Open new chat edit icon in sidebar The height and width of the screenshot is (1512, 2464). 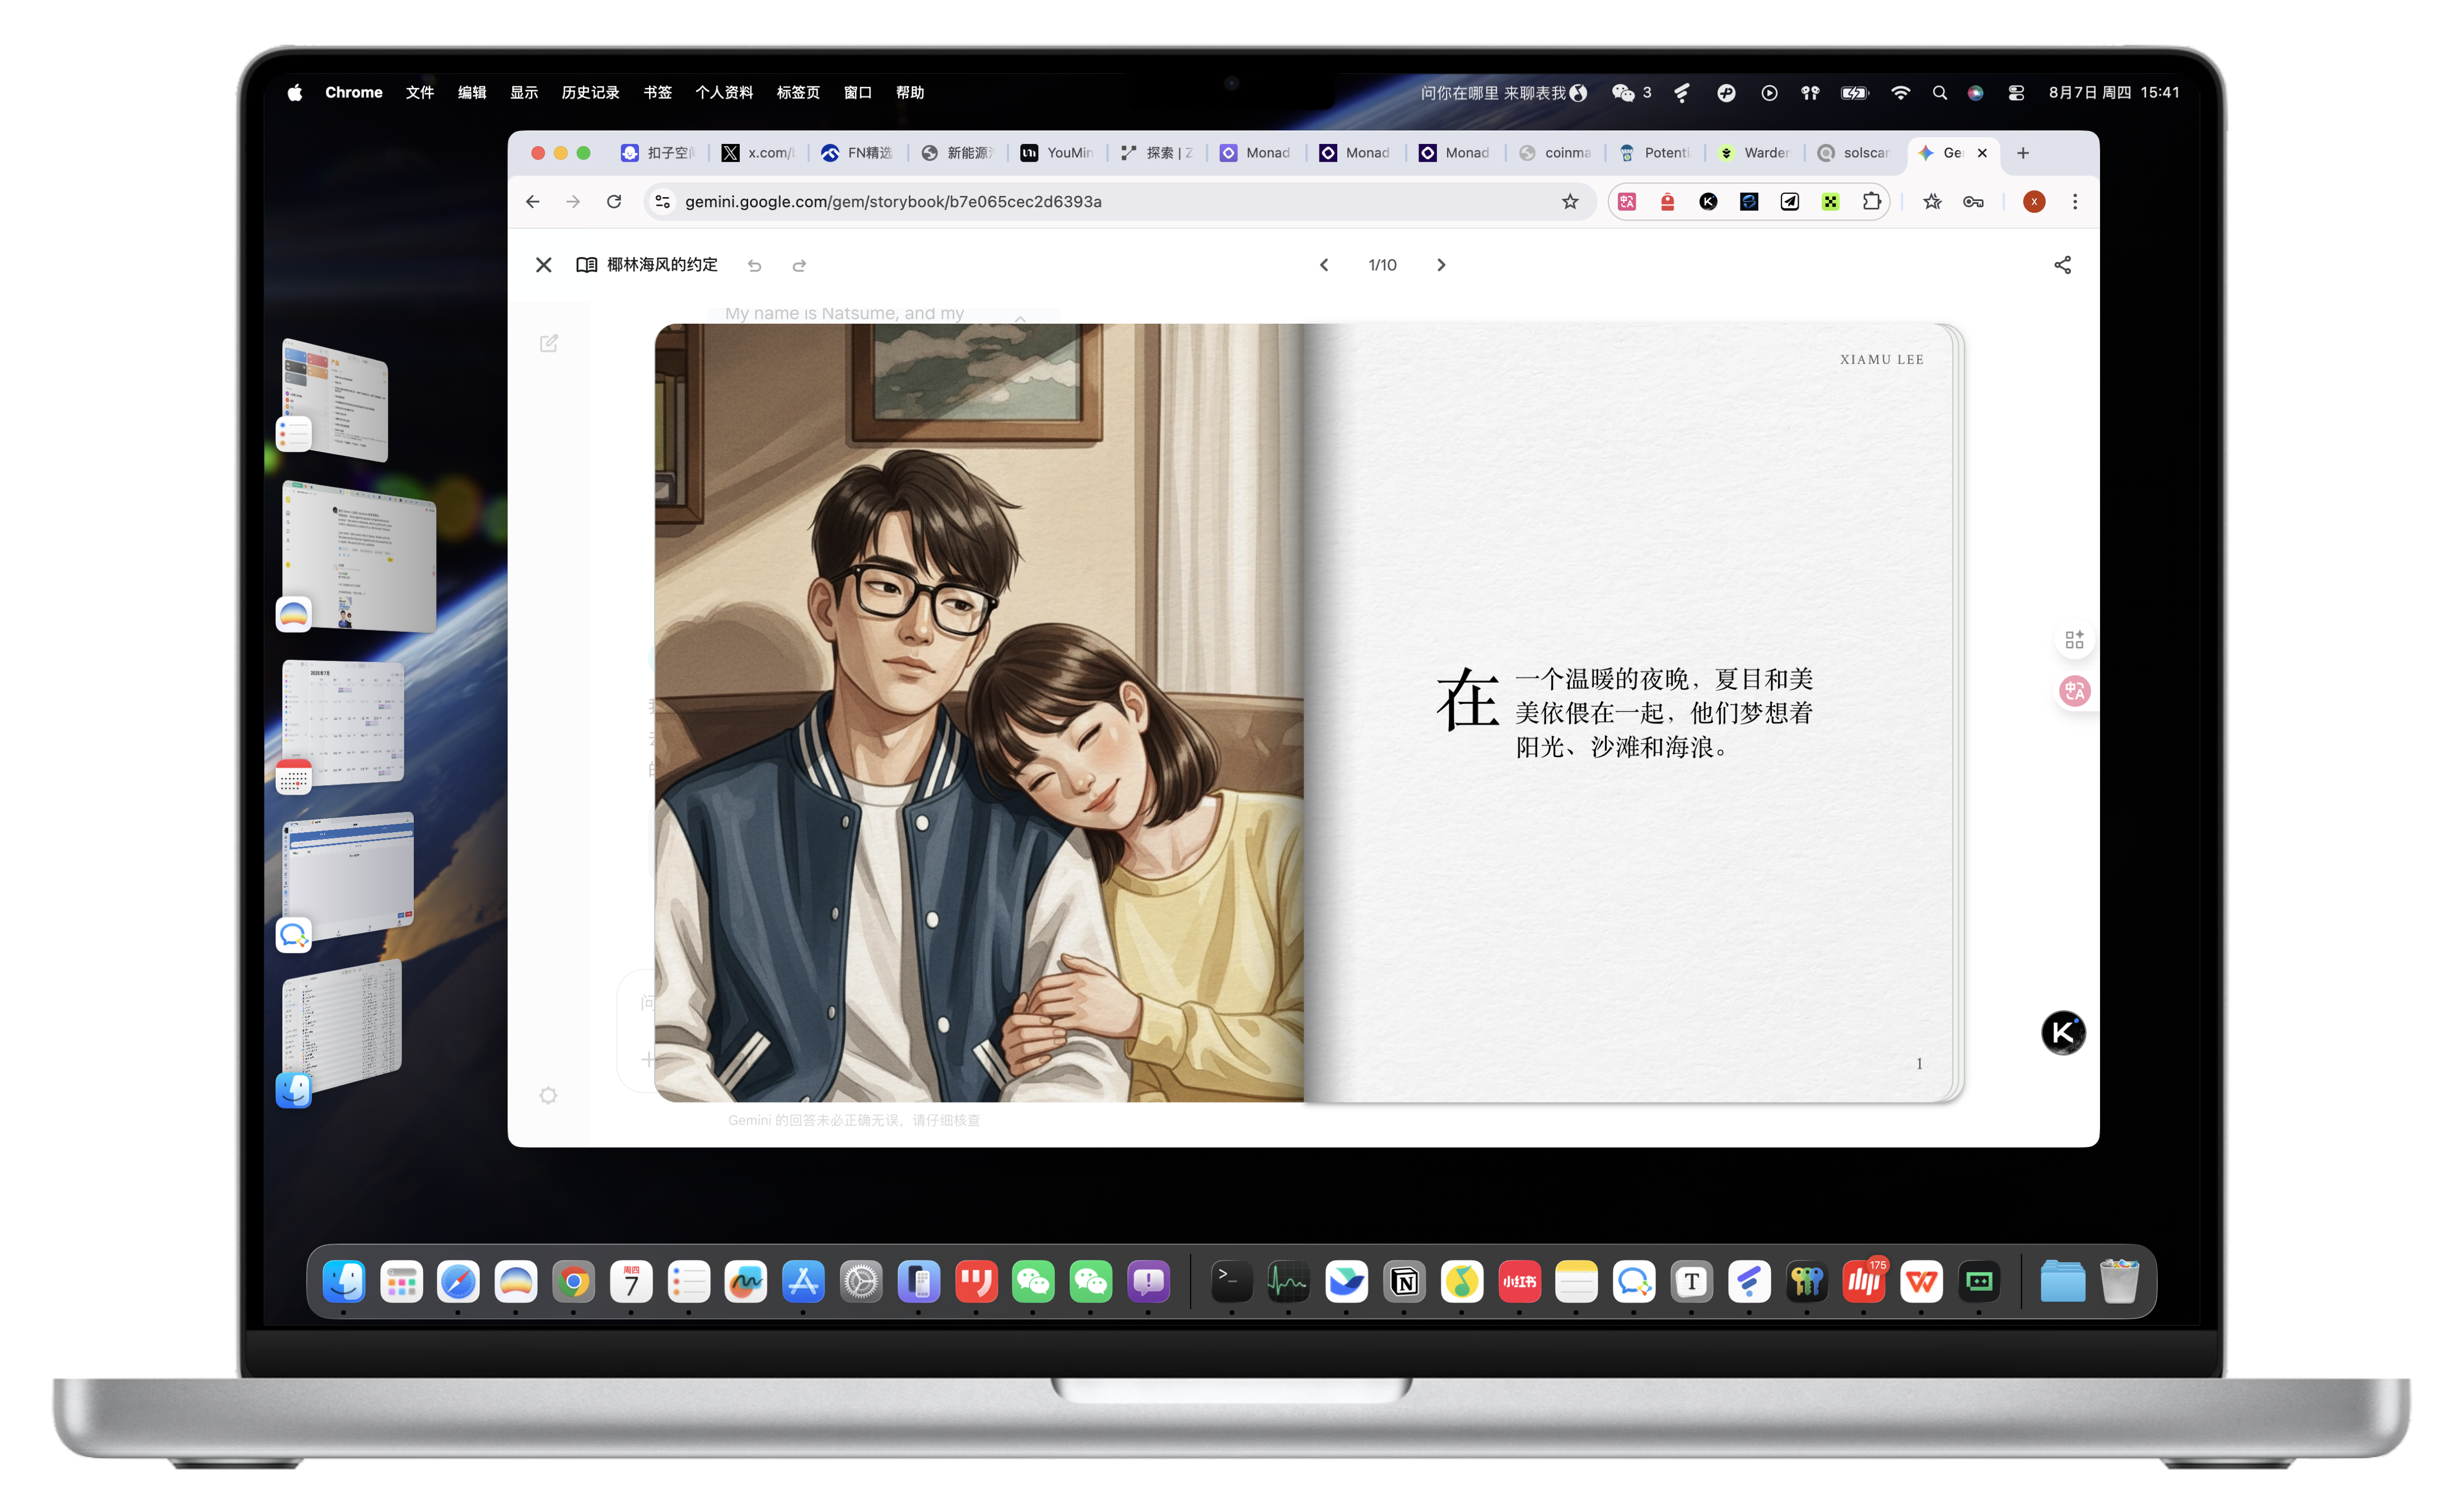coord(549,343)
